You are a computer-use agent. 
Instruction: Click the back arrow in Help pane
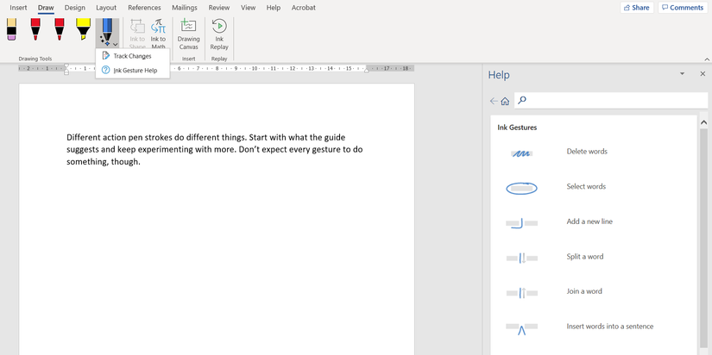pos(494,101)
